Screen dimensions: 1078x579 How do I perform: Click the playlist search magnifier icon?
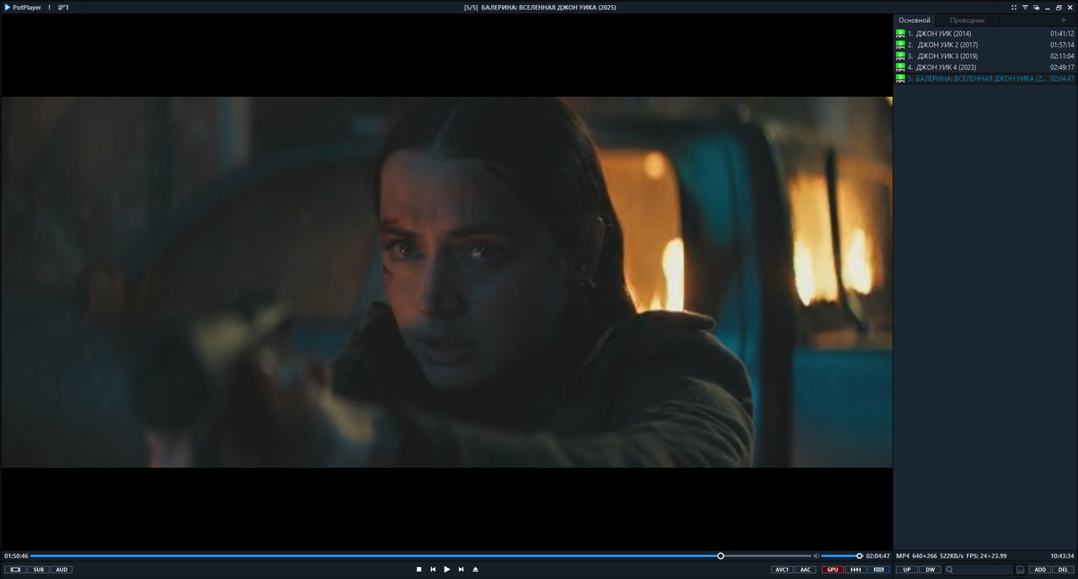[949, 570]
